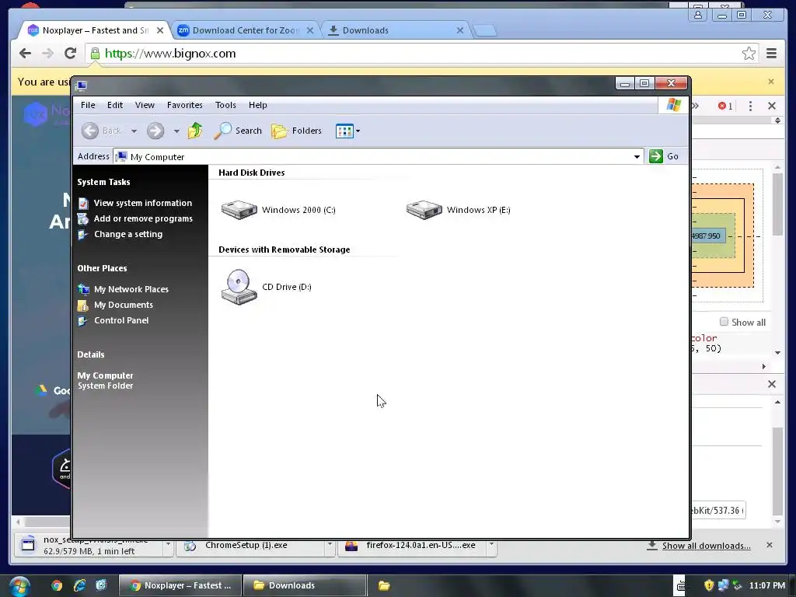Click Chrome forward arrow button
Screen dimensions: 796x597
point(47,54)
